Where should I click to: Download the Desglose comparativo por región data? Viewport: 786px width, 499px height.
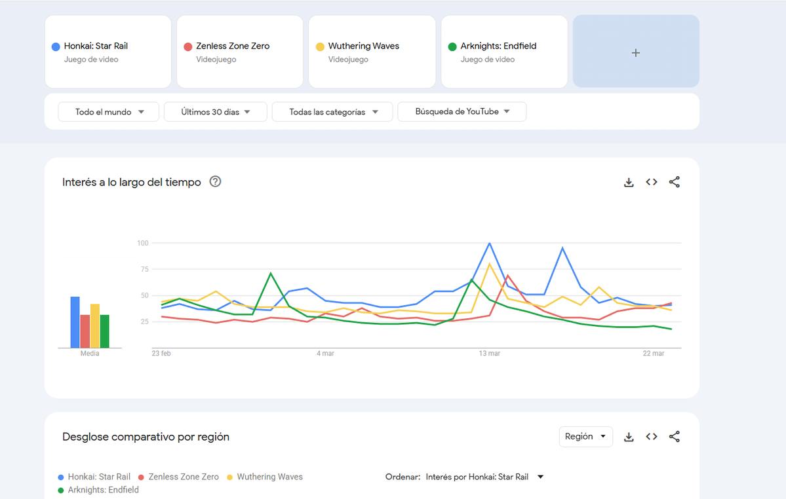coord(629,437)
